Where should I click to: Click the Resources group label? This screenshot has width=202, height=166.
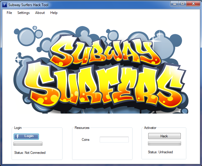coord(82,128)
